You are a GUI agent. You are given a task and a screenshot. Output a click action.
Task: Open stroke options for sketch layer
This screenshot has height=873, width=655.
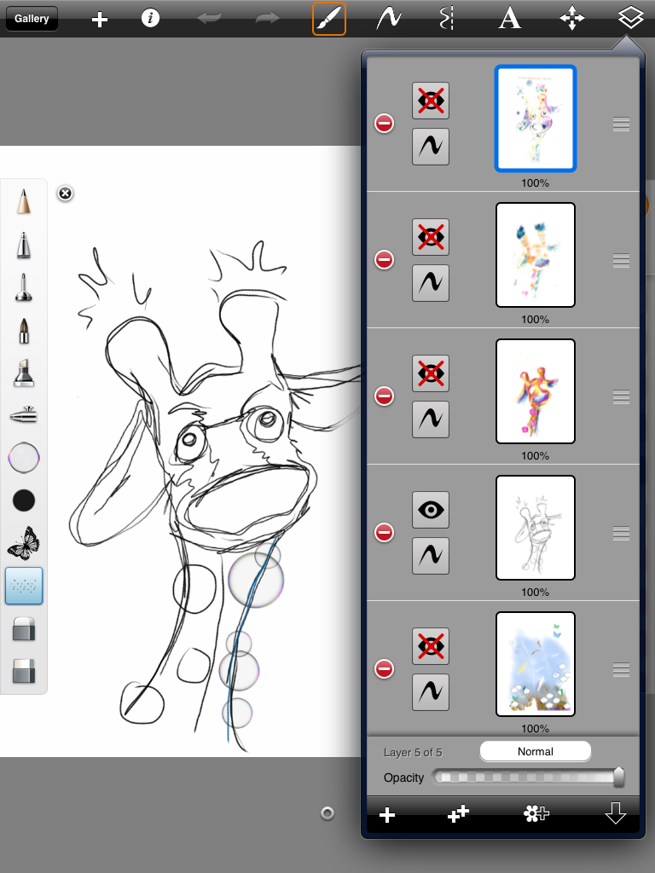pos(431,556)
